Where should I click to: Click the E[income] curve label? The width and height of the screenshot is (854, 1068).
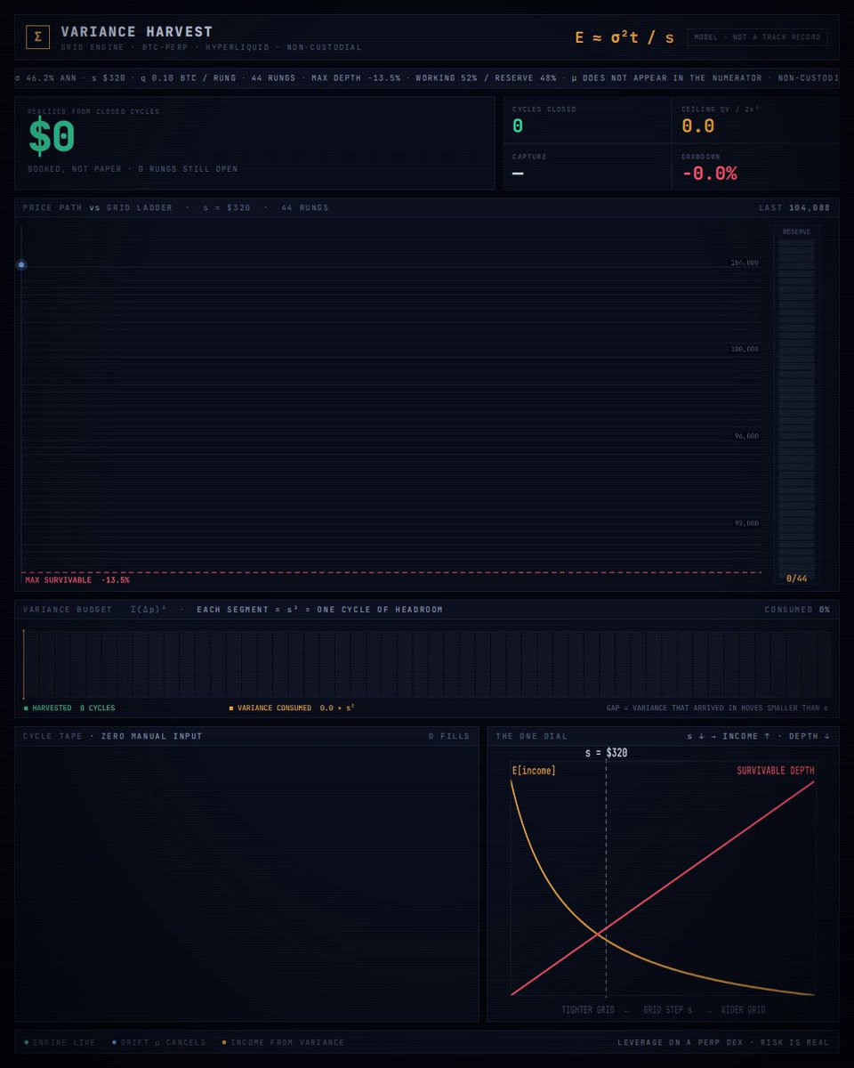[x=534, y=771]
